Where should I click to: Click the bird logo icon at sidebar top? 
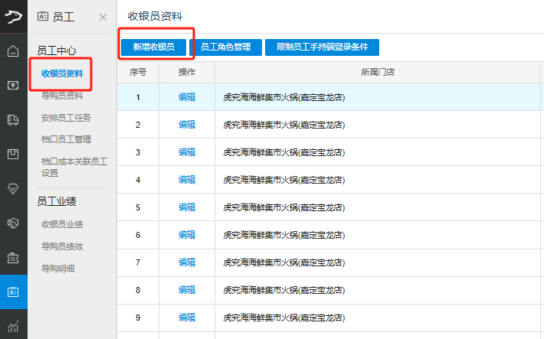(14, 16)
